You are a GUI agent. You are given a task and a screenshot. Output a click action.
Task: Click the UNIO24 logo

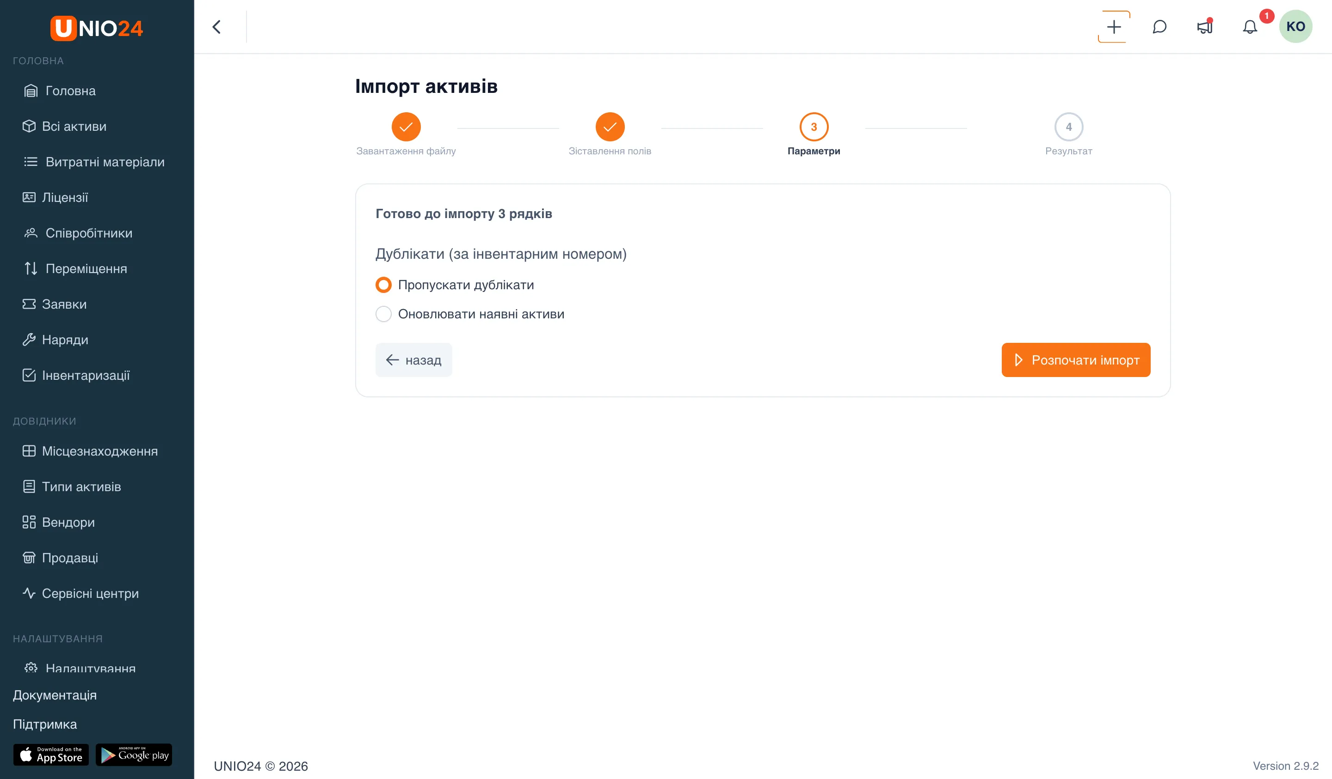pyautogui.click(x=97, y=28)
